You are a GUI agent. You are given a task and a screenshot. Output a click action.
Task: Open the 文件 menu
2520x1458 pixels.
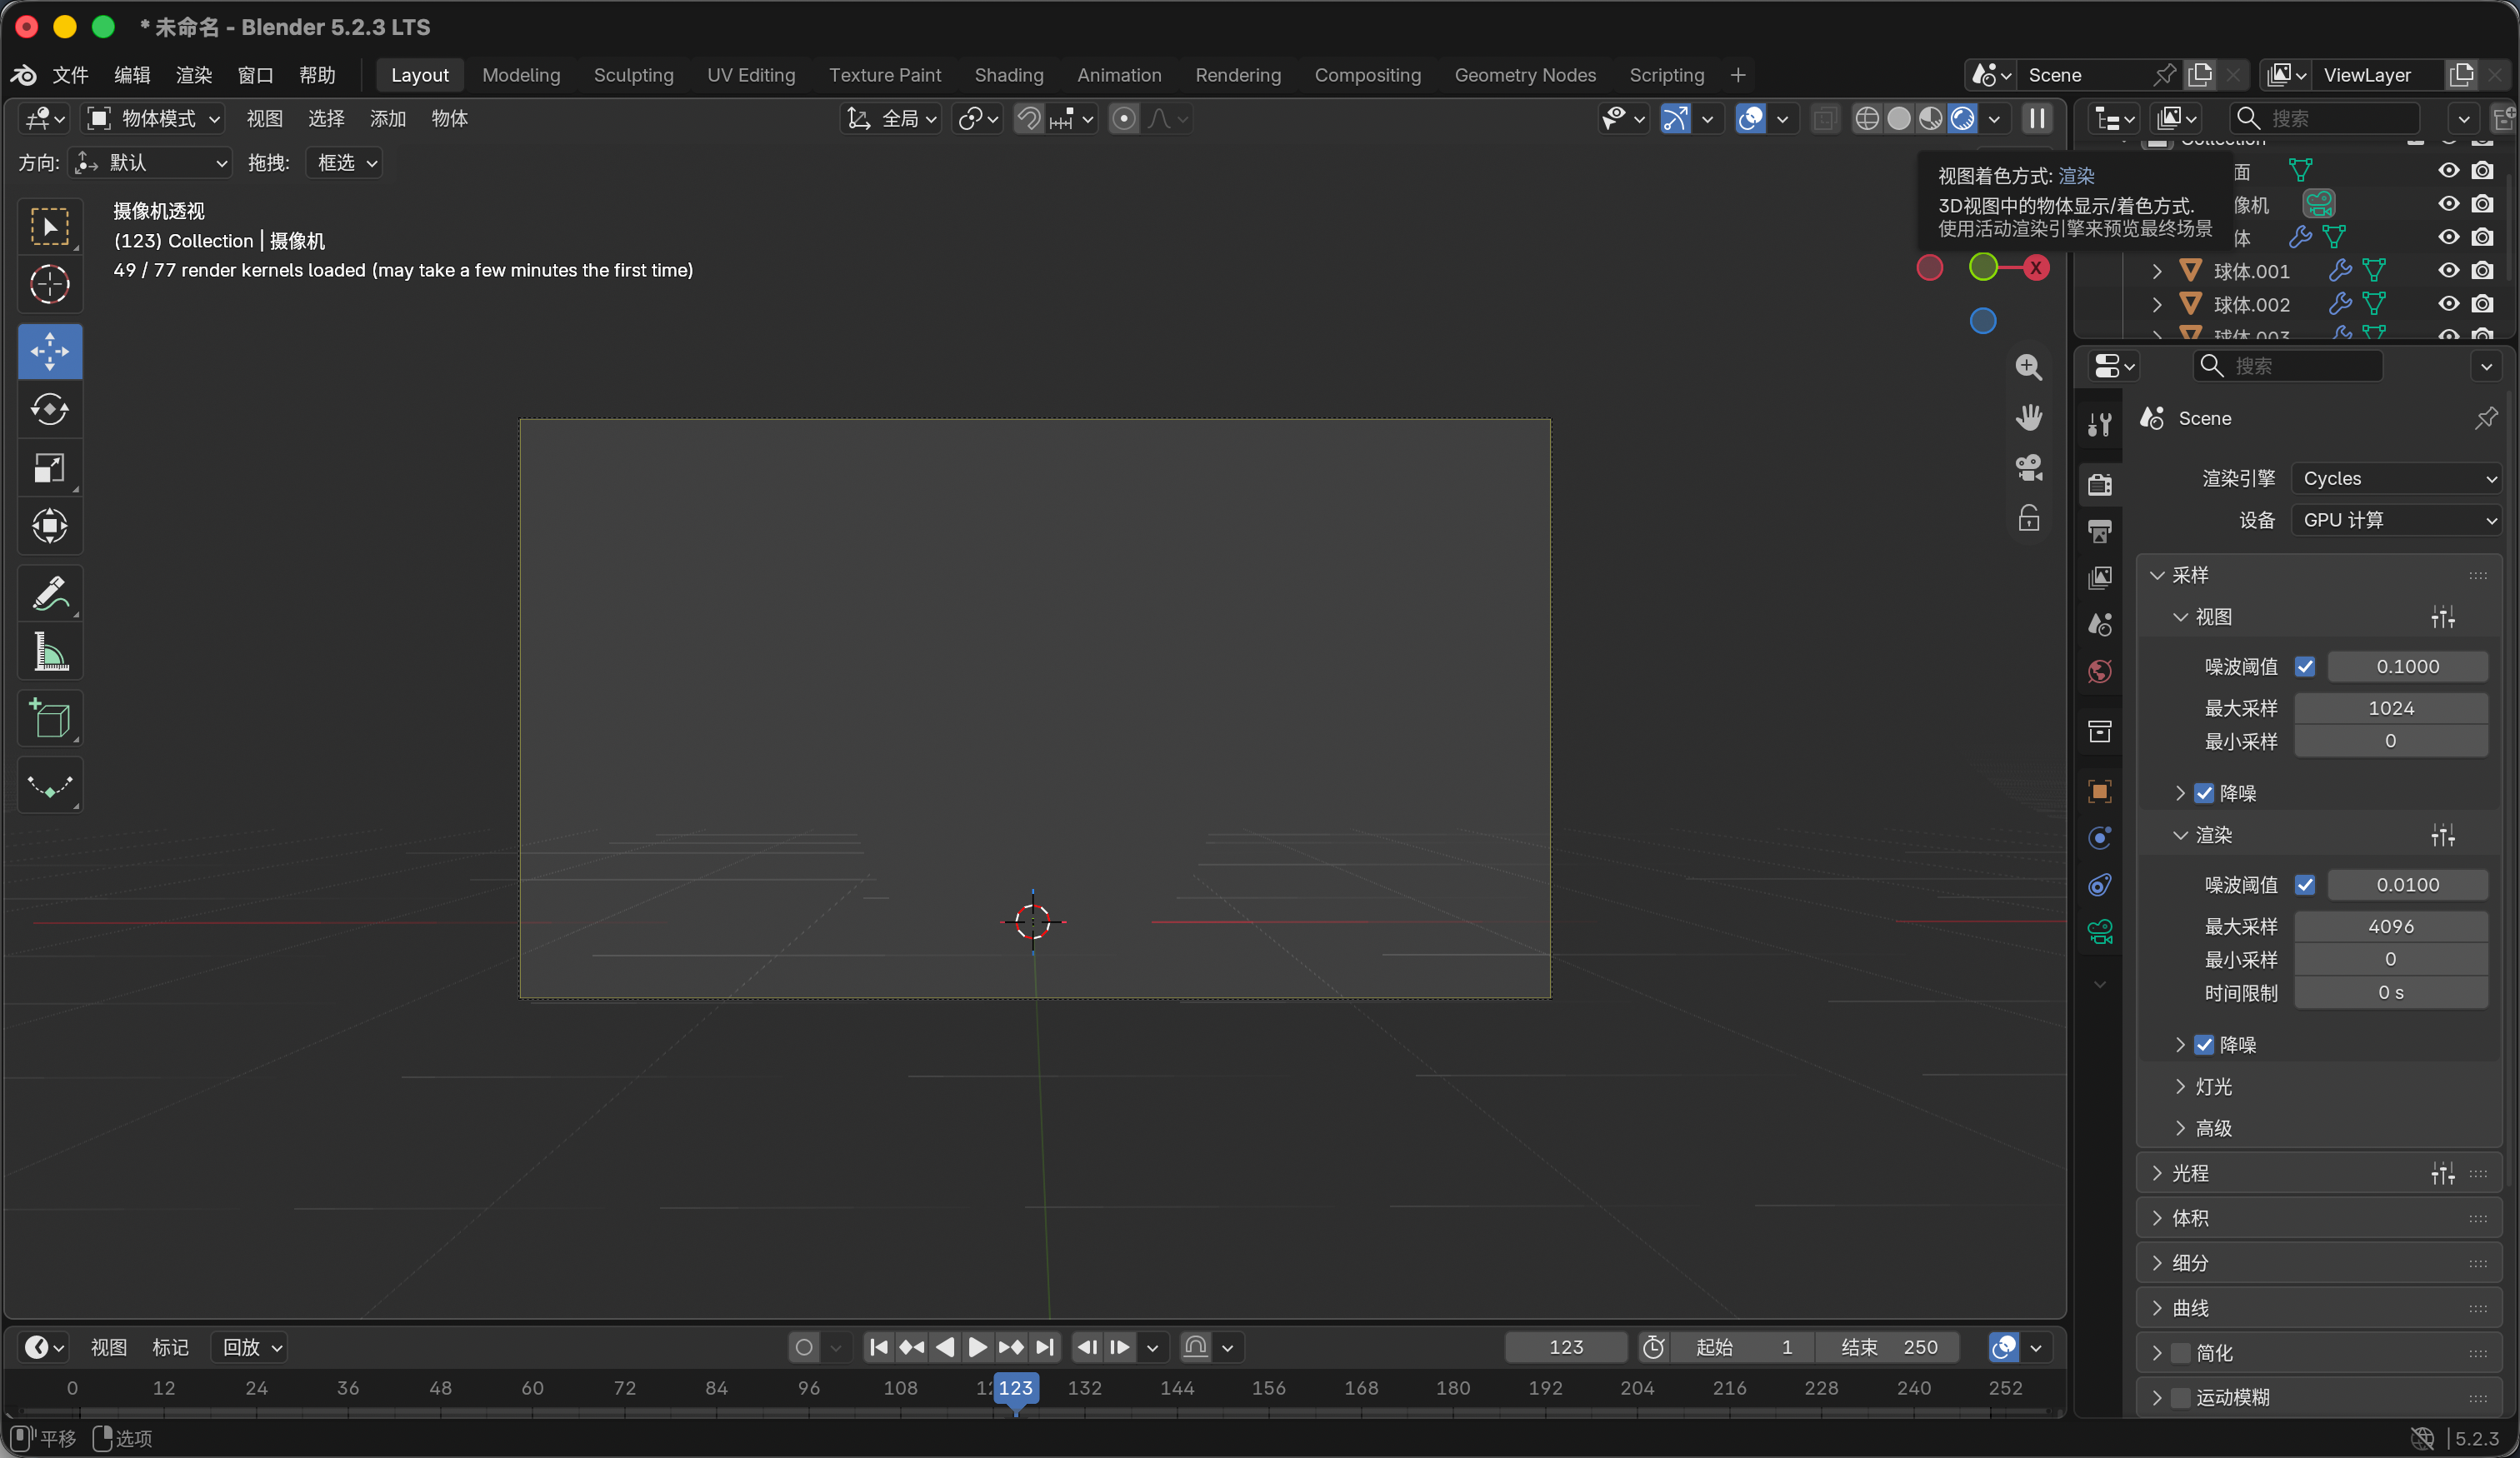tap(70, 75)
